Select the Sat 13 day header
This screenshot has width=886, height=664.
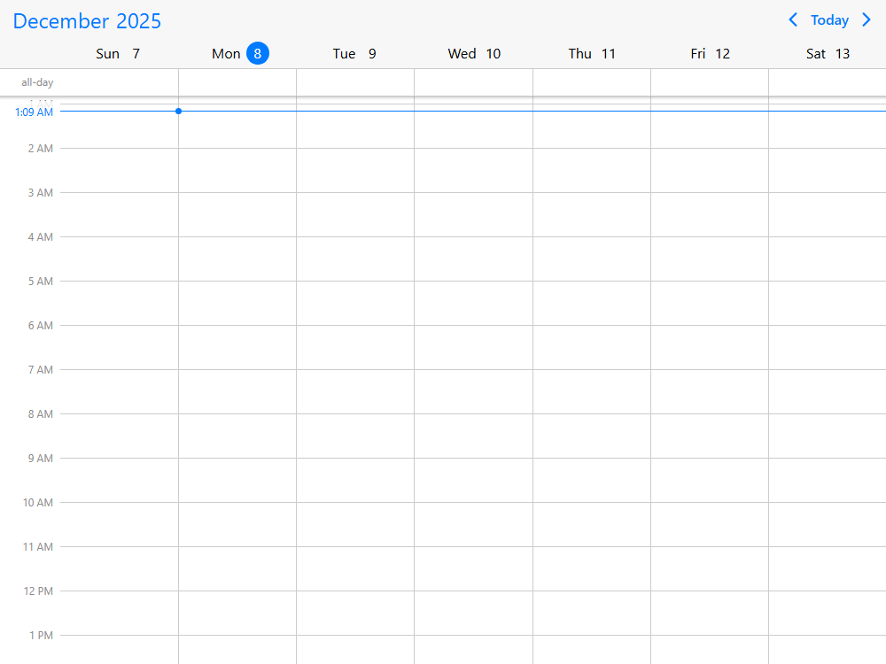tap(828, 54)
